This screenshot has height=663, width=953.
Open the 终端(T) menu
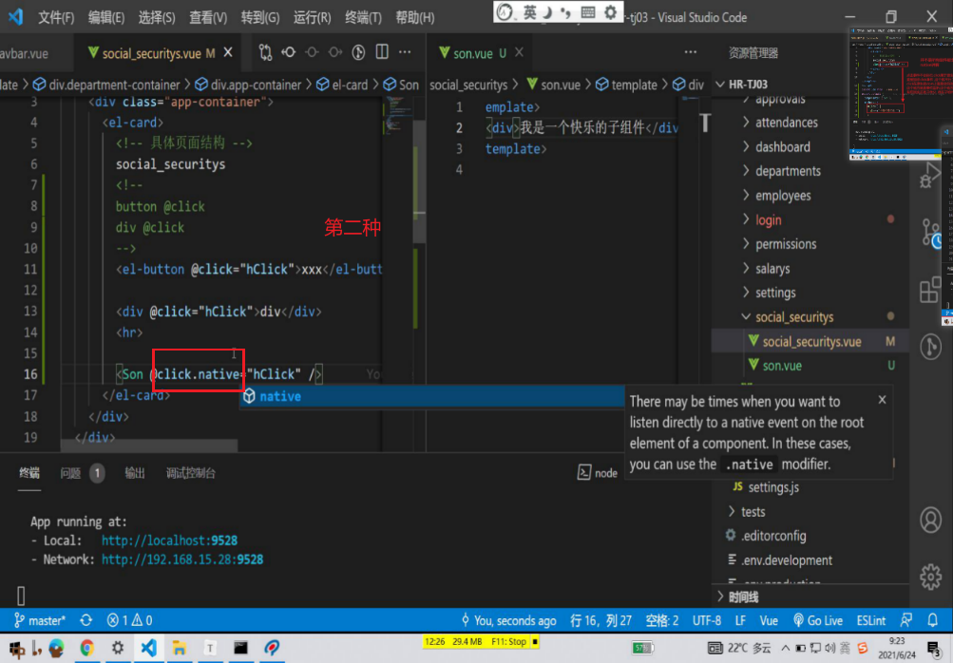click(x=364, y=18)
